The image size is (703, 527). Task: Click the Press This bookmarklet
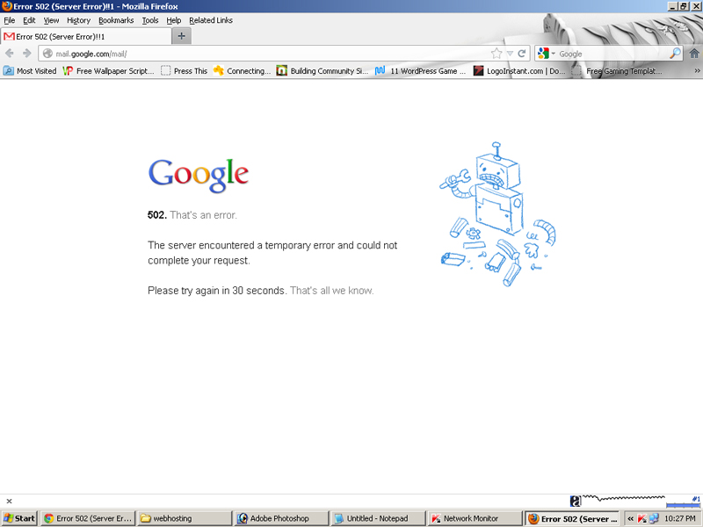coord(185,71)
